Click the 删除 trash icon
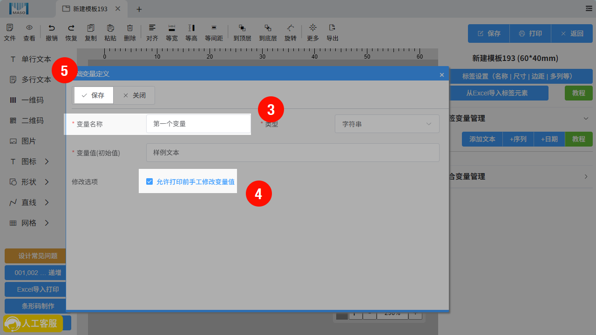 (130, 28)
